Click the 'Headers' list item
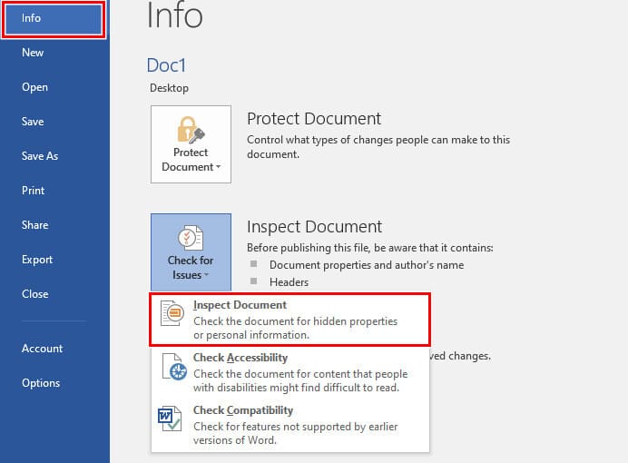This screenshot has width=628, height=463. 289,282
